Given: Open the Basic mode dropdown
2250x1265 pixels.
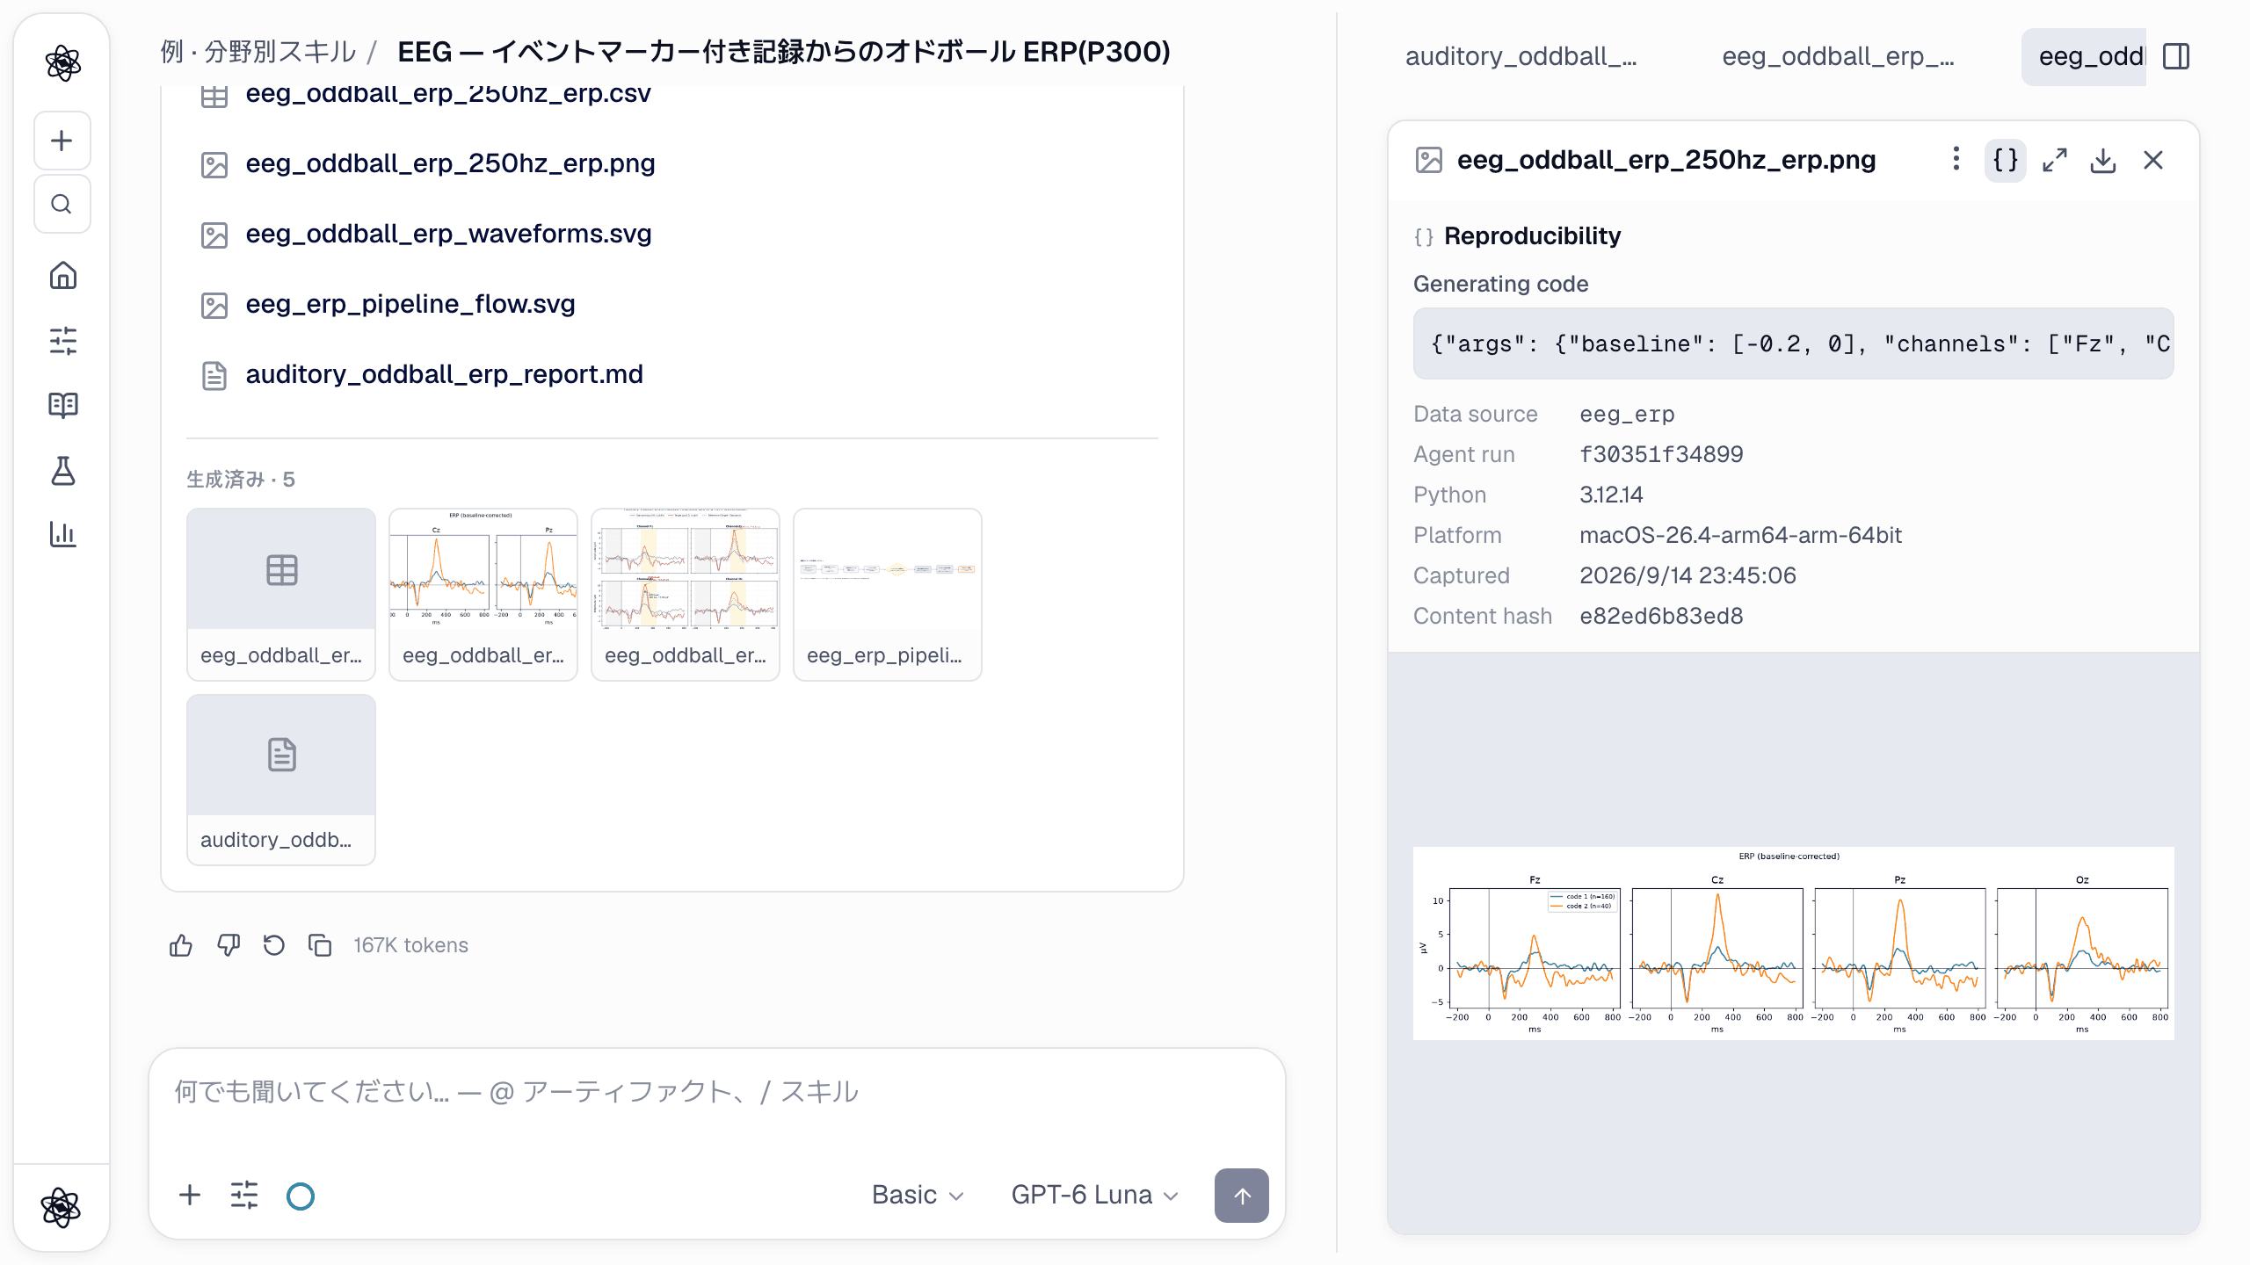Looking at the screenshot, I should pos(918,1195).
